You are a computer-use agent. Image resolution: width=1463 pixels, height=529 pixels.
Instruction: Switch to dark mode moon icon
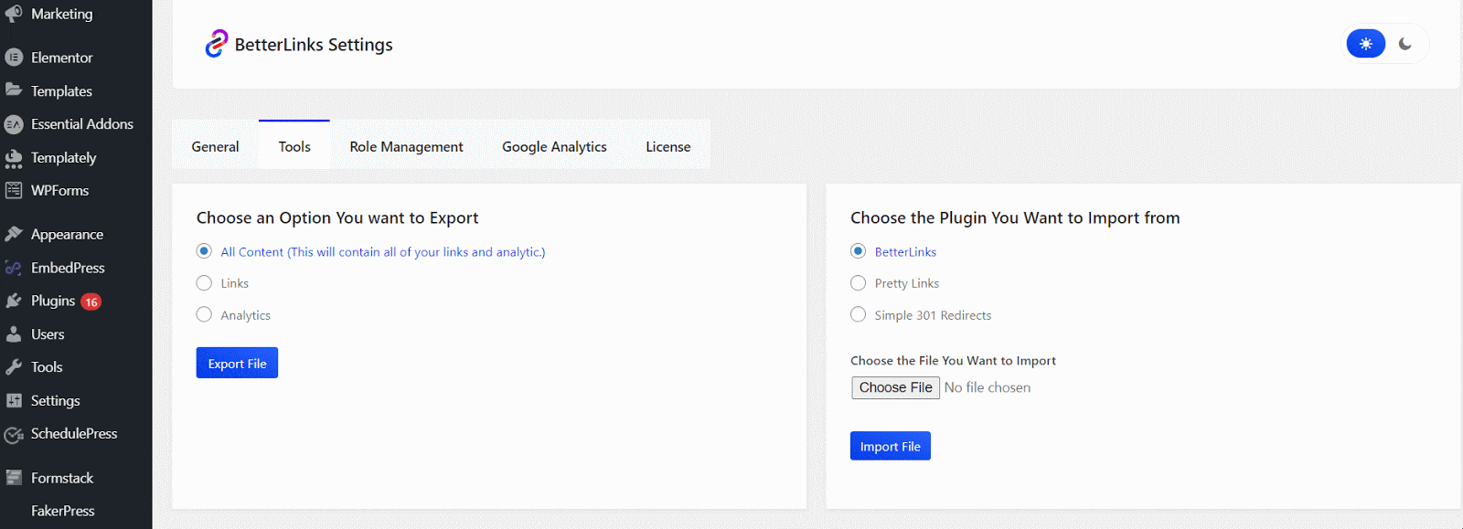point(1405,44)
